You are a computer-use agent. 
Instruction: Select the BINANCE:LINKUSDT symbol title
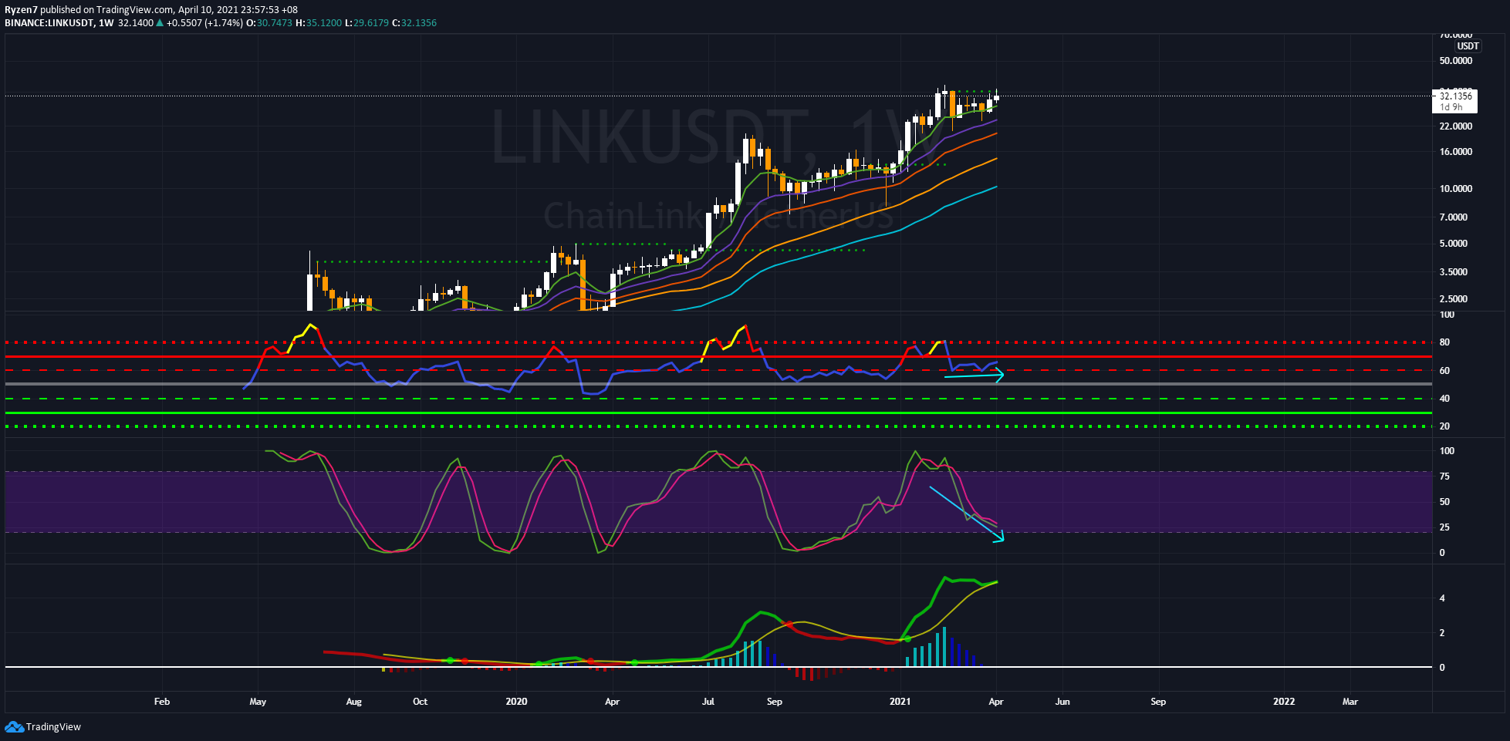pos(49,23)
